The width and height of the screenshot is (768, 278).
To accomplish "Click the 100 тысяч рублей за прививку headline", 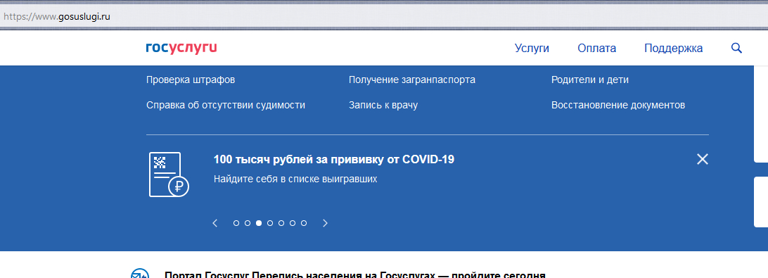I will (334, 159).
